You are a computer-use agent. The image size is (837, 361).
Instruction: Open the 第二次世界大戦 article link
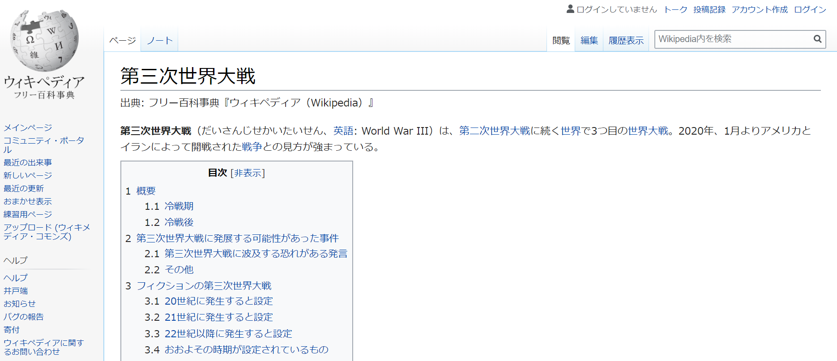coord(495,131)
